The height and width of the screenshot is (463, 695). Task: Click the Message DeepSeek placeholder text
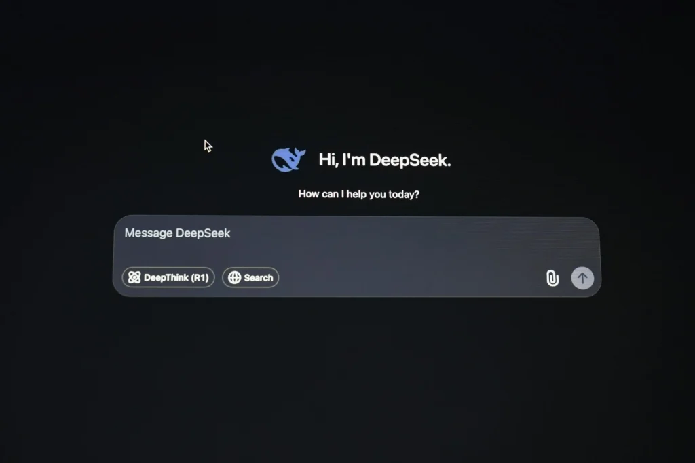coord(177,233)
